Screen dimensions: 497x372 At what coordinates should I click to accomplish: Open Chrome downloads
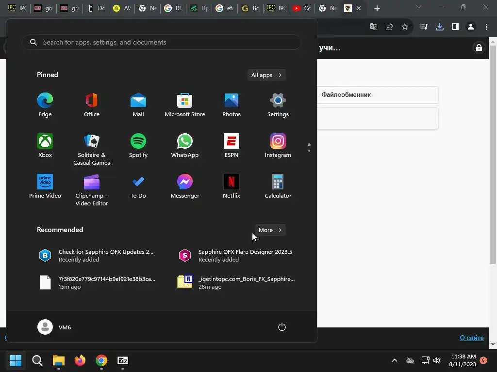coord(440,27)
